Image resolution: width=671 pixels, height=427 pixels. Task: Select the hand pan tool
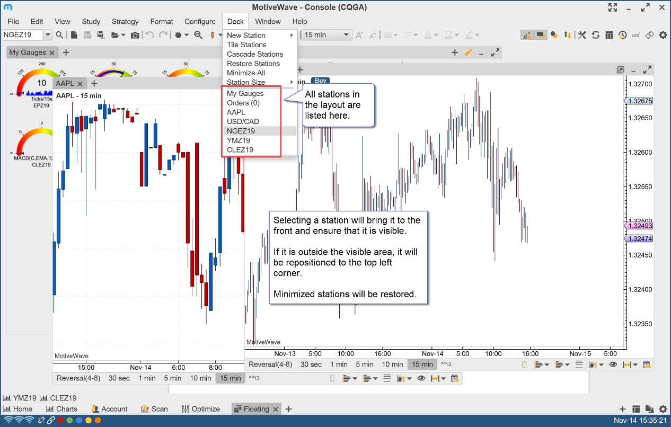click(179, 35)
